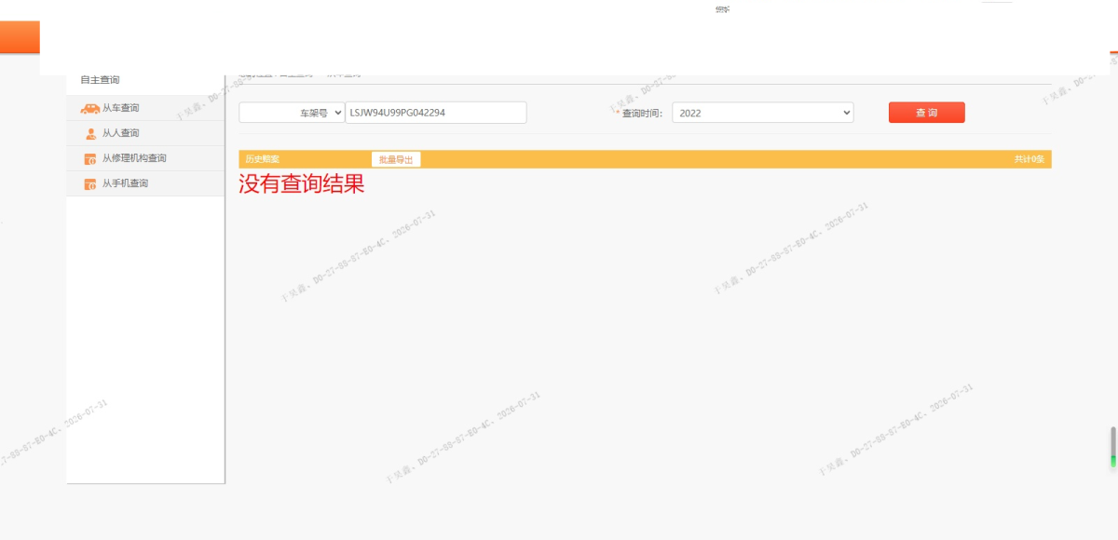Click the 自主查询 sidebar heading
1118x540 pixels.
[x=100, y=80]
